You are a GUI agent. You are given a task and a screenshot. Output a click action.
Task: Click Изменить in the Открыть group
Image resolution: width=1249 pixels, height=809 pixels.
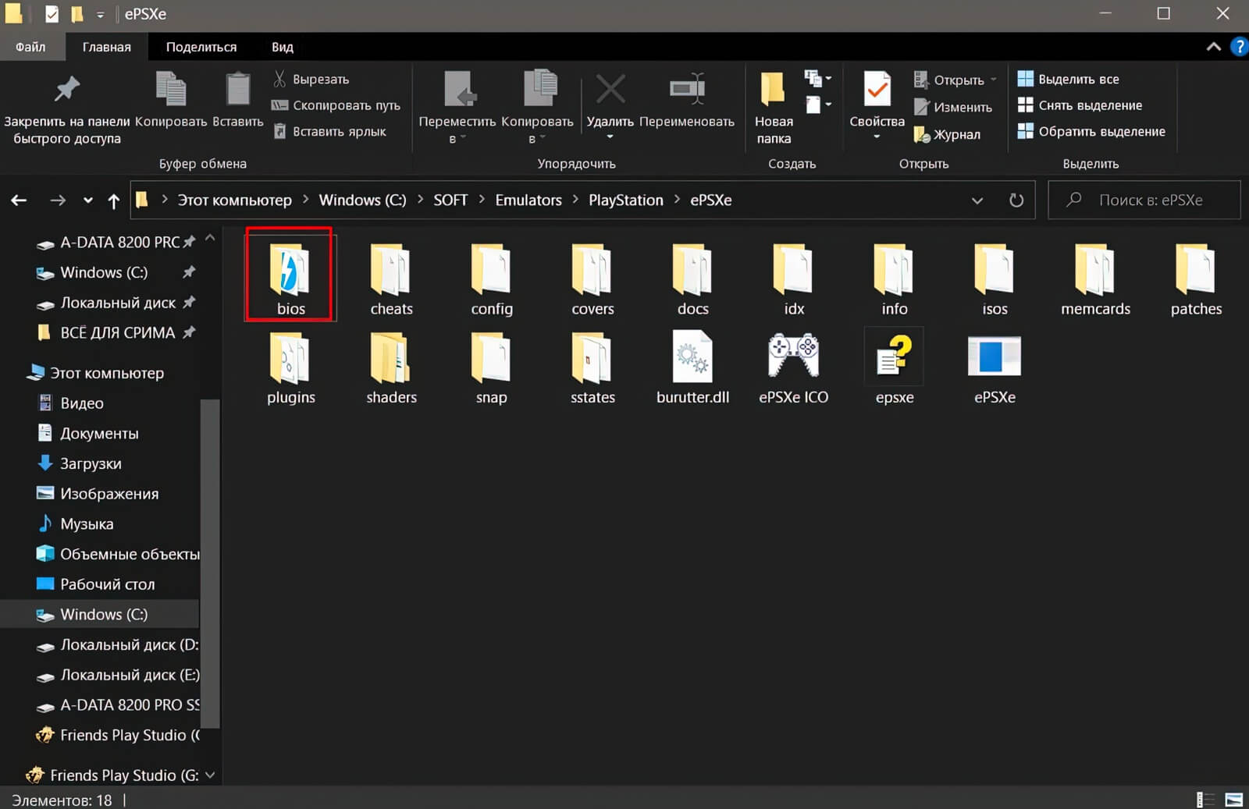coord(953,107)
